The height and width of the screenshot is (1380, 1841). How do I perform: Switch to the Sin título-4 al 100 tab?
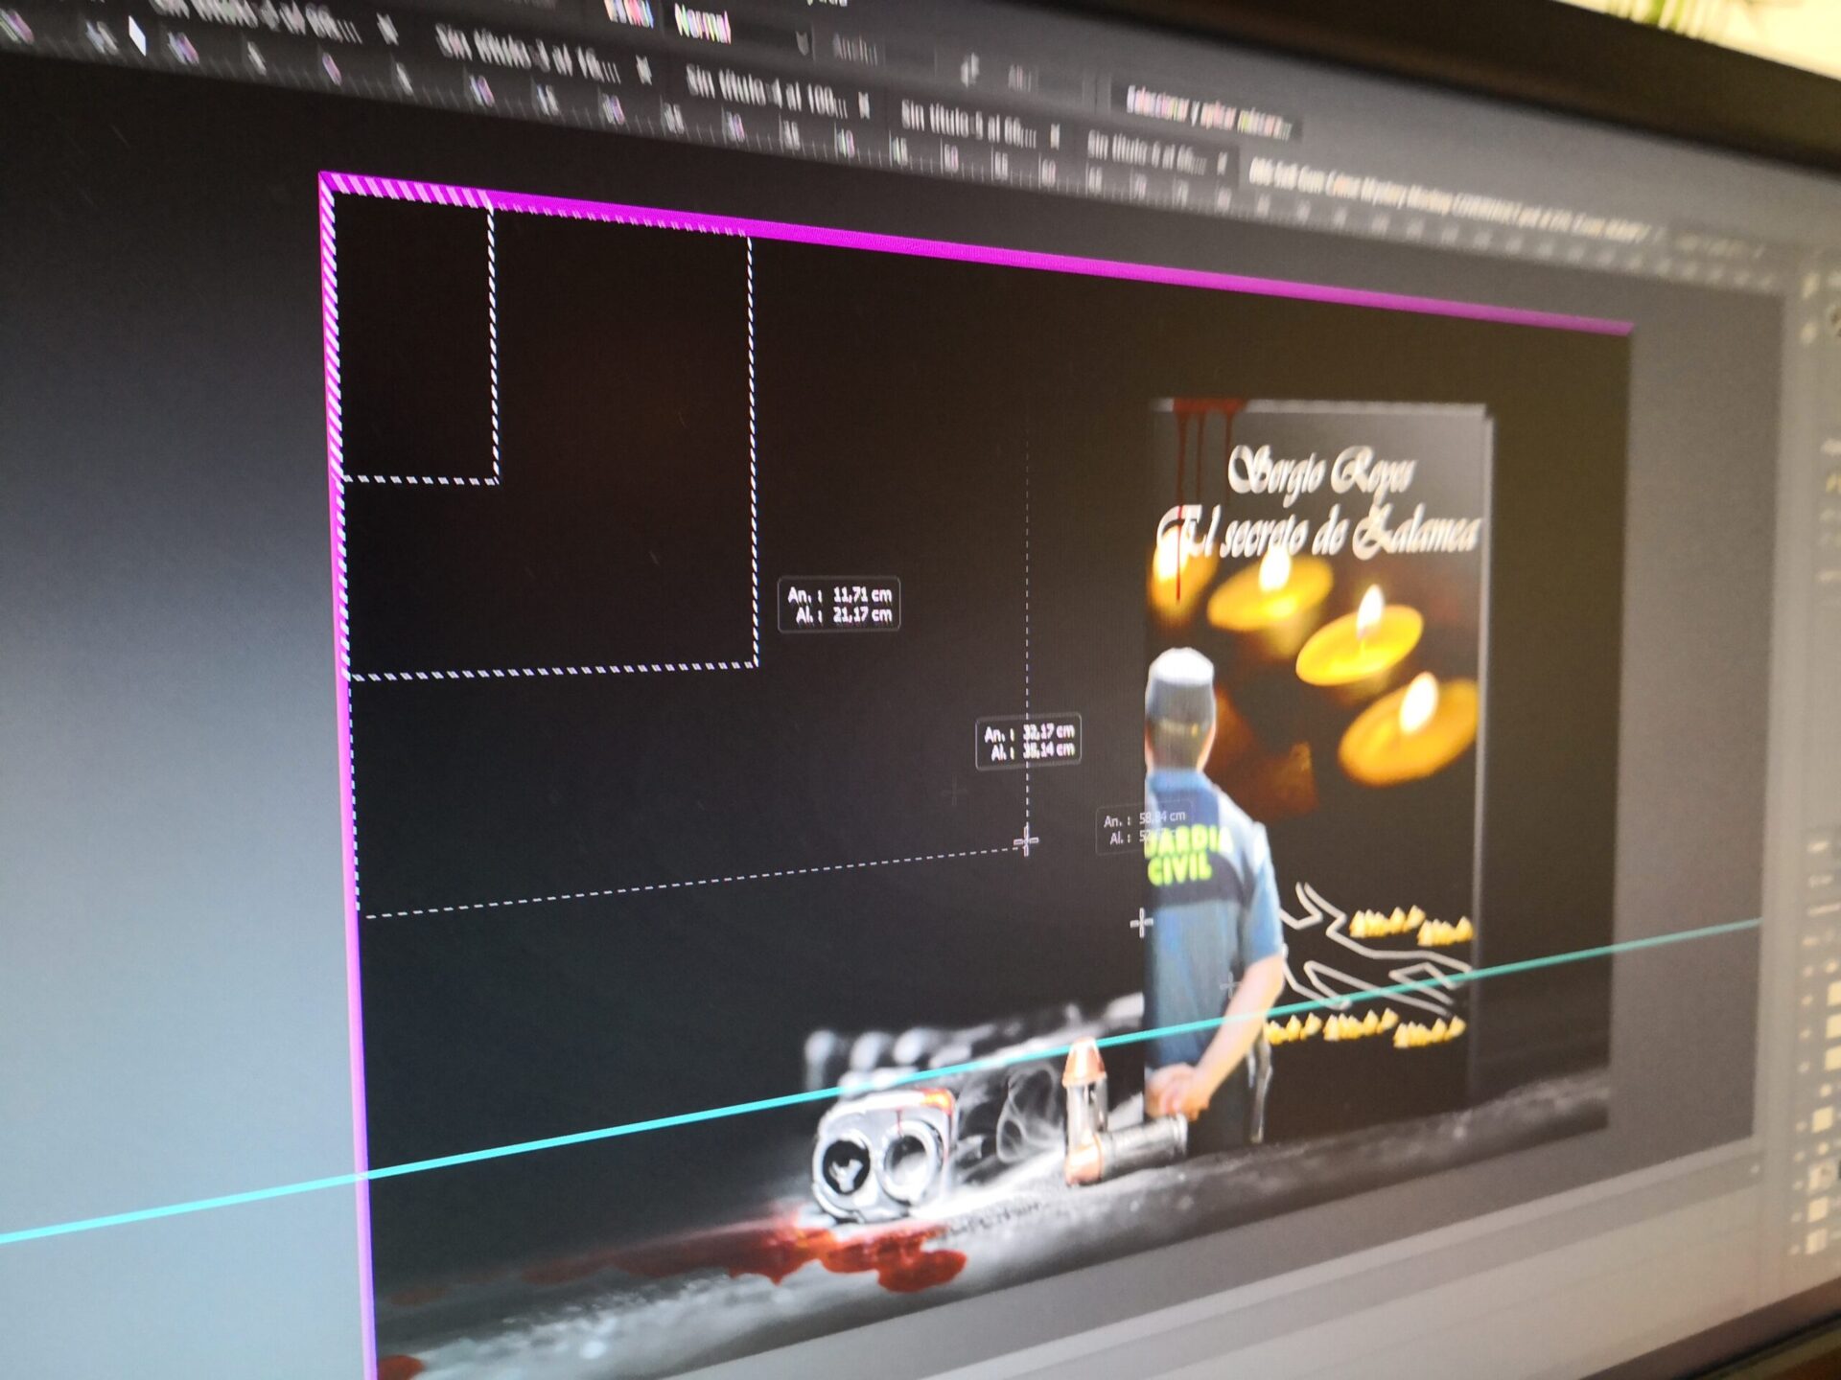(762, 91)
